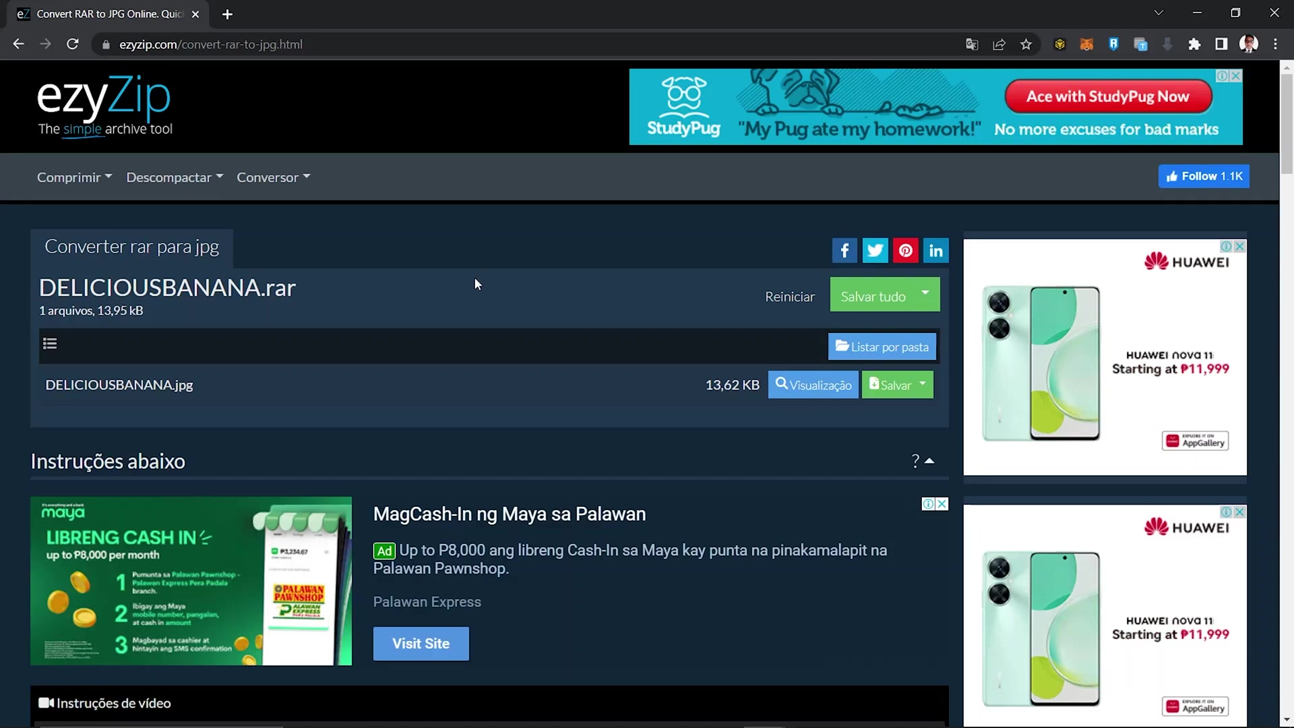Click the ad info icon on Maya ad
1294x728 pixels.
point(928,504)
